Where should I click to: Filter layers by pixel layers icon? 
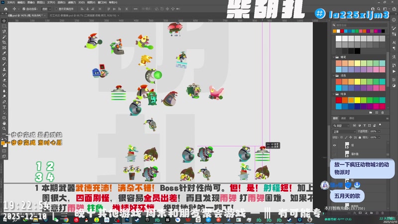[x=354, y=125]
